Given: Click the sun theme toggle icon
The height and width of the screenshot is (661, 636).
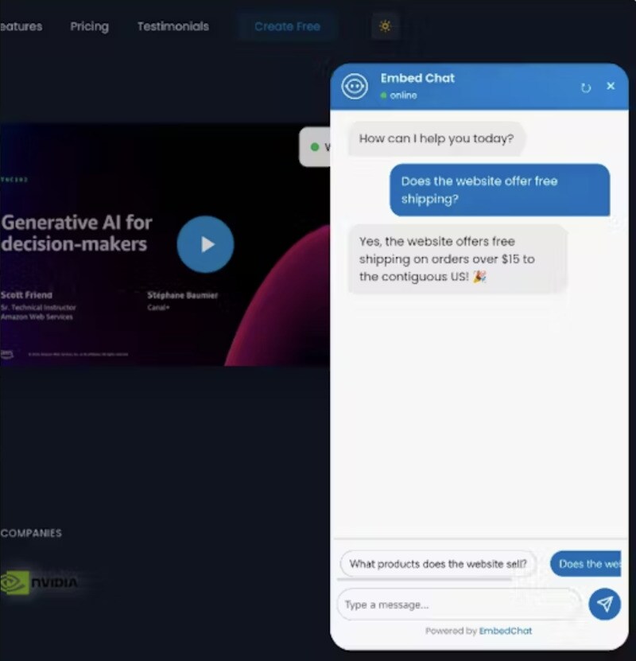Looking at the screenshot, I should (x=385, y=26).
